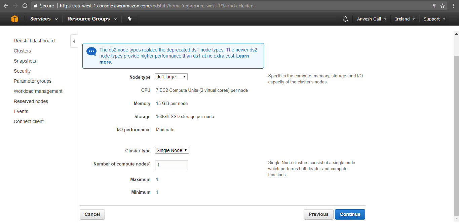Click the browser address bar URL
Image resolution: width=459 pixels, height=224 pixels.
click(157, 6)
